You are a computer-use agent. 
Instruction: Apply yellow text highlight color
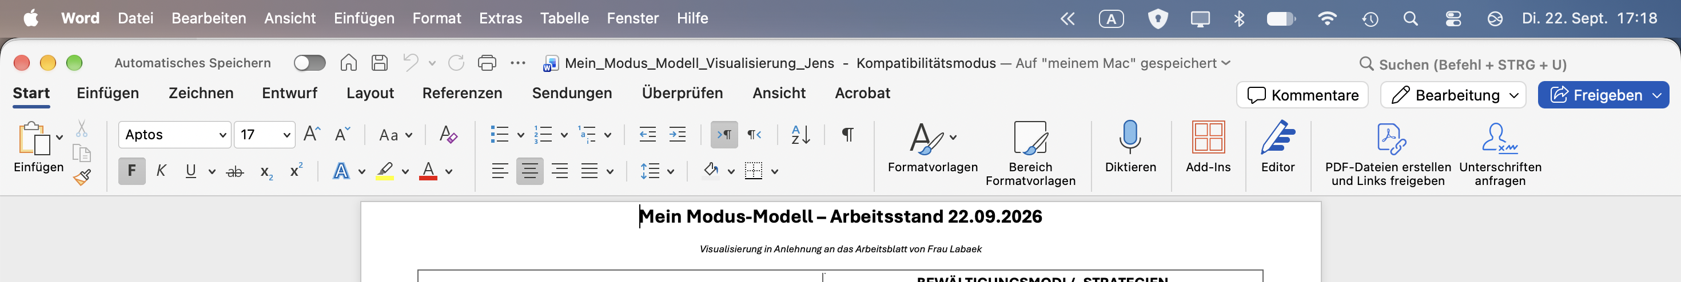point(385,171)
